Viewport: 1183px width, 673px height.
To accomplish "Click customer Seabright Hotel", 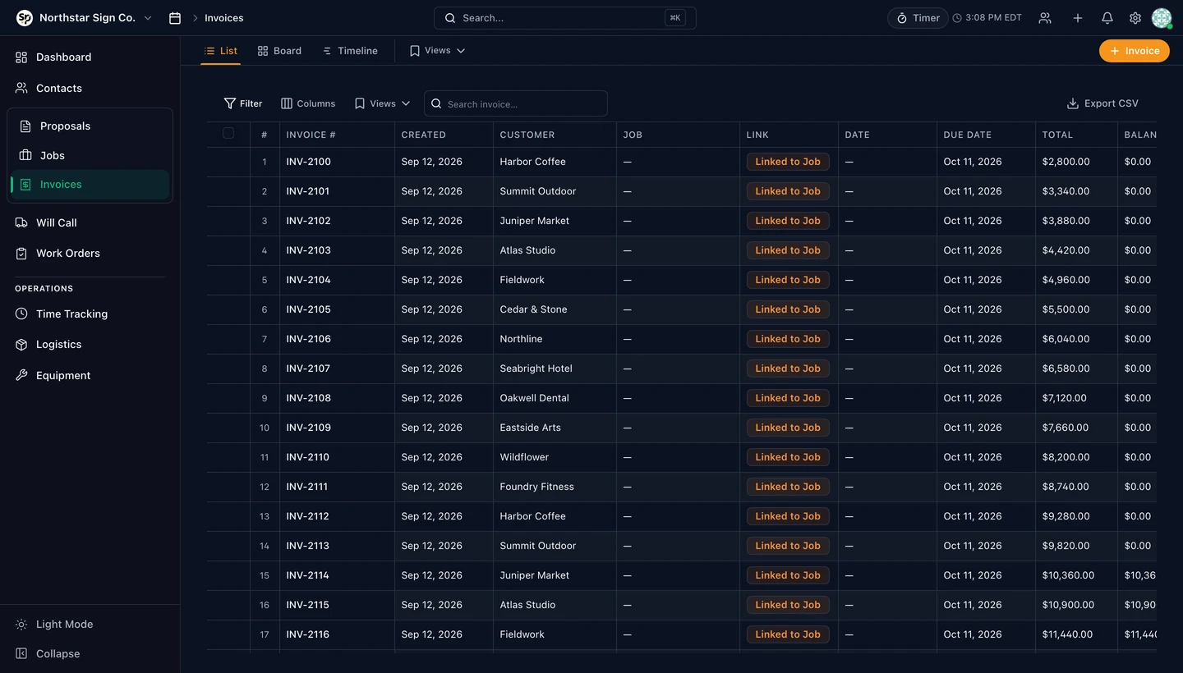I will 536,369.
